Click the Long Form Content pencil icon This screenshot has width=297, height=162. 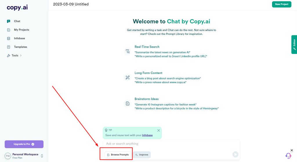coord(128,77)
